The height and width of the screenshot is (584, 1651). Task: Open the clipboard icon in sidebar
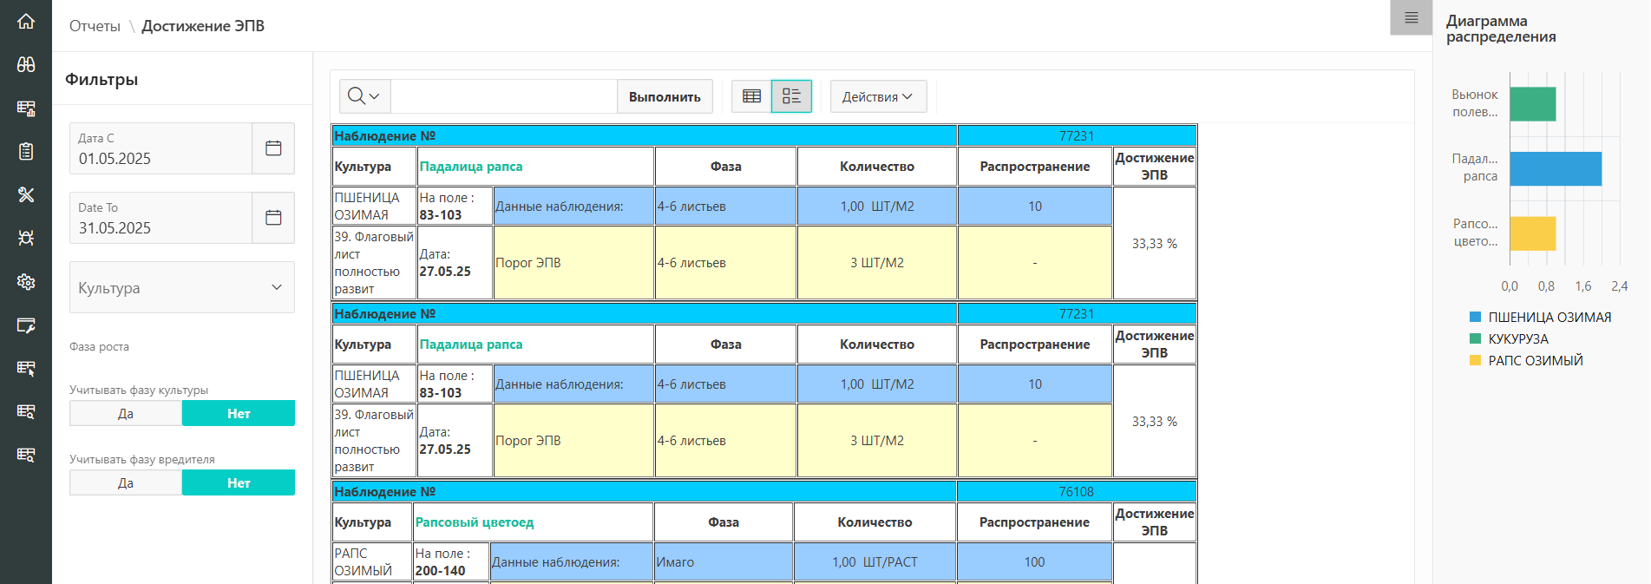click(x=26, y=151)
